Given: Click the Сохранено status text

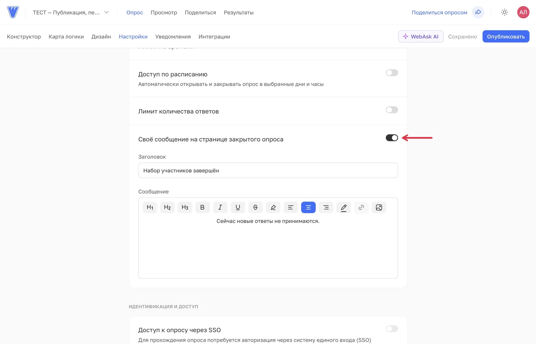Looking at the screenshot, I should click(462, 37).
